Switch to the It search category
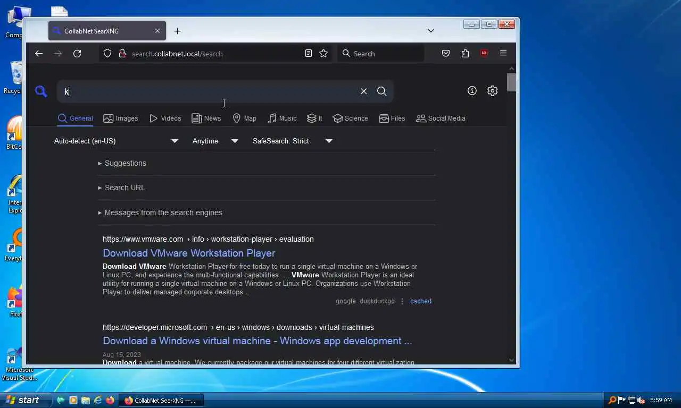 coord(315,118)
